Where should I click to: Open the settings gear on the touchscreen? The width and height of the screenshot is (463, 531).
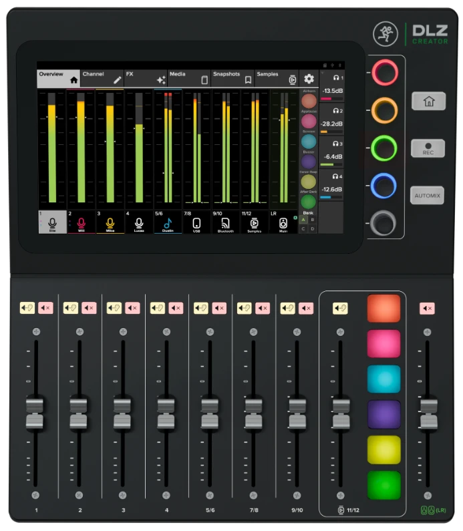[x=309, y=79]
